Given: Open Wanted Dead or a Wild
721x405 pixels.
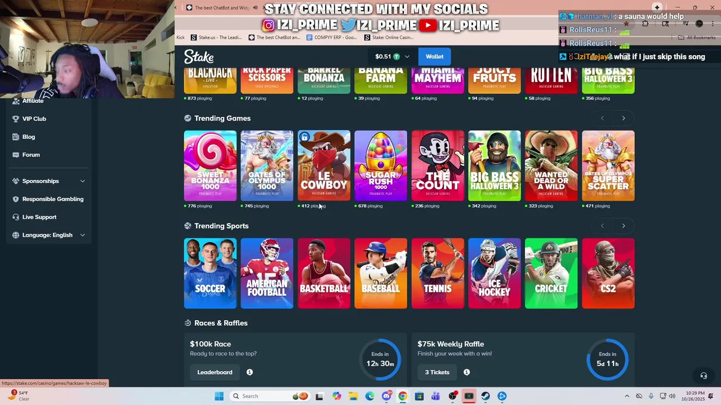Looking at the screenshot, I should pos(551,165).
